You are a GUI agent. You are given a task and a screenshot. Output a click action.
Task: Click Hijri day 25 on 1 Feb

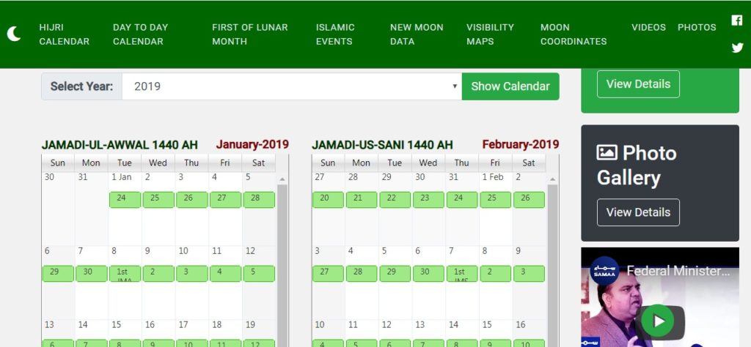click(x=496, y=200)
